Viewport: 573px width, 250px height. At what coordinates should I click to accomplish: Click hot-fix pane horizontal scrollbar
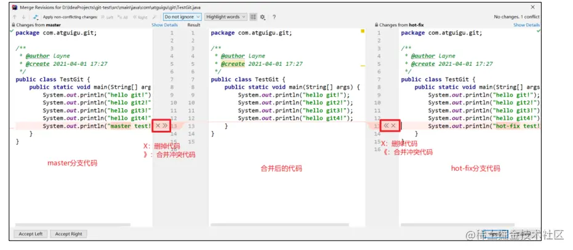457,225
